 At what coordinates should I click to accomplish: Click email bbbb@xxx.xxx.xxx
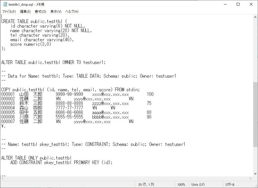pyautogui.click(x=111, y=117)
